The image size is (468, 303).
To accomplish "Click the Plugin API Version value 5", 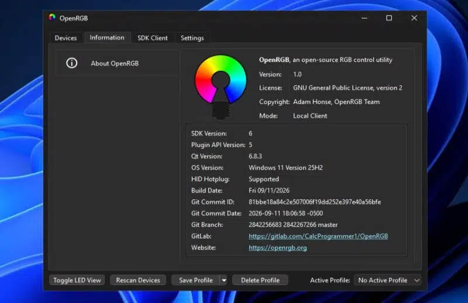I will [x=250, y=145].
